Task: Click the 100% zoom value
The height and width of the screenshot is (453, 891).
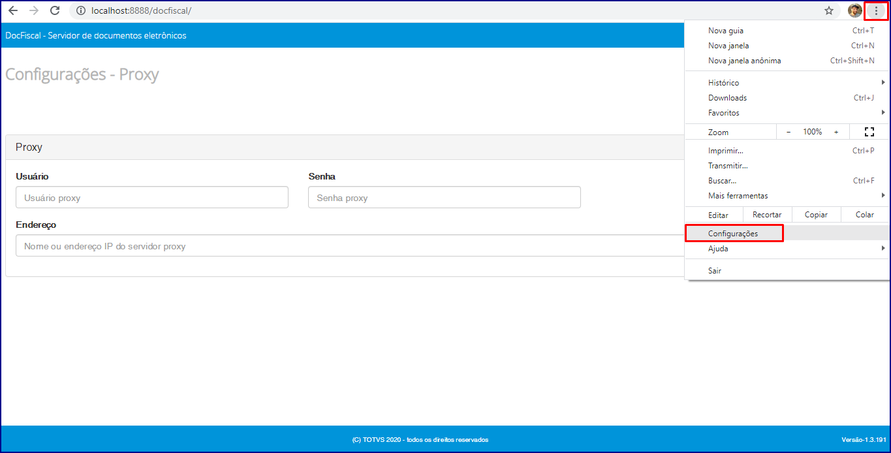Action: [813, 132]
